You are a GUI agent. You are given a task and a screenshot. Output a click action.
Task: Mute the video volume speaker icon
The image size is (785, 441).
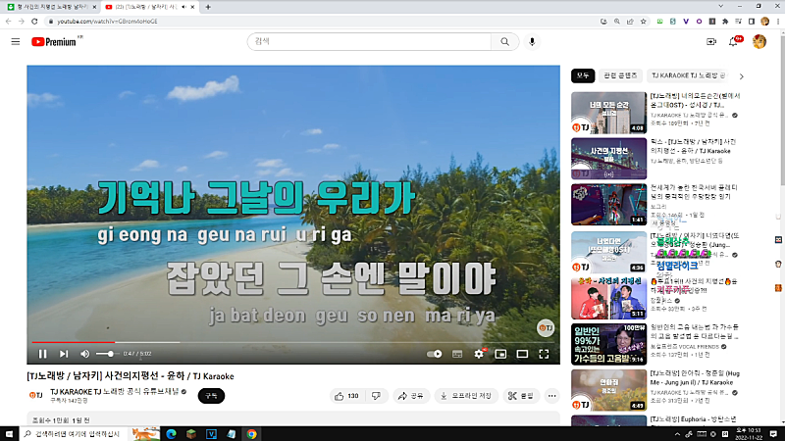84,354
